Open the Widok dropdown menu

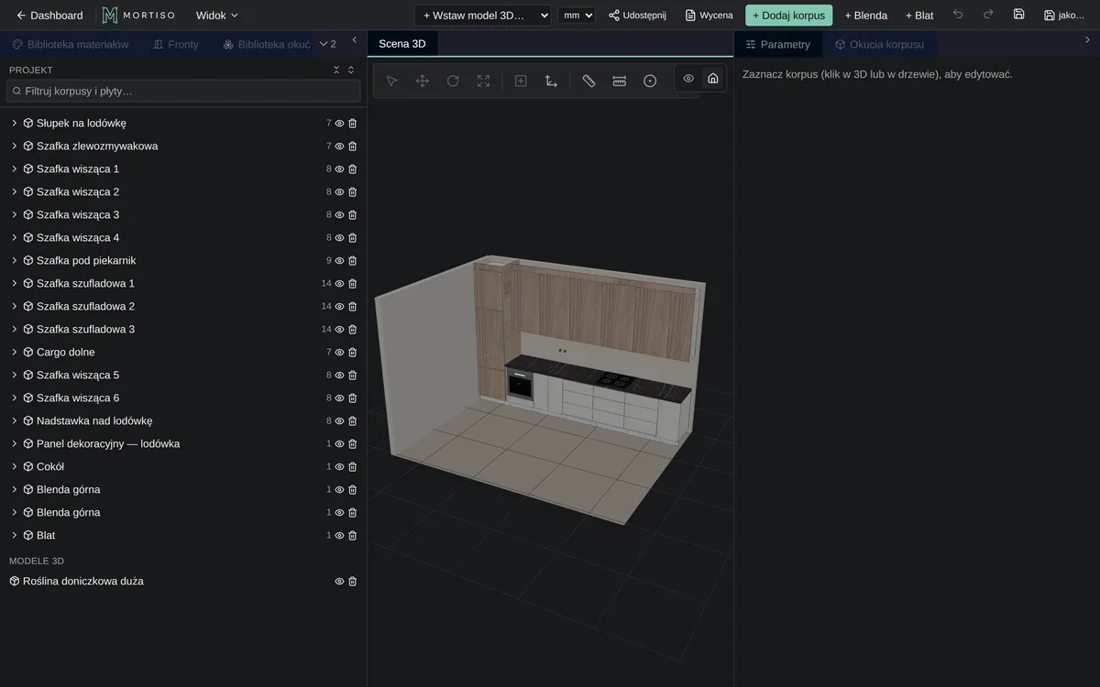click(x=216, y=15)
